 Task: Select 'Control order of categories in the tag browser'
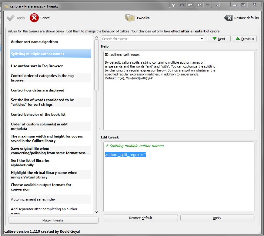click(x=51, y=78)
